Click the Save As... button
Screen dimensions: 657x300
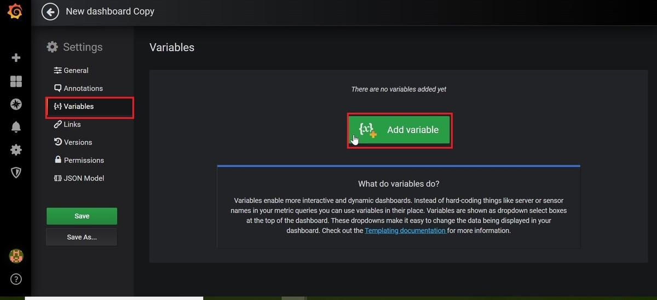coord(82,237)
